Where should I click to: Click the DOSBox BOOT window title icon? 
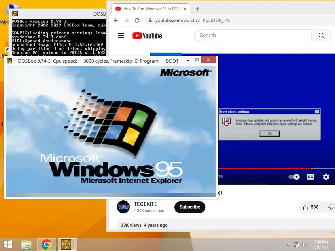coord(9,61)
